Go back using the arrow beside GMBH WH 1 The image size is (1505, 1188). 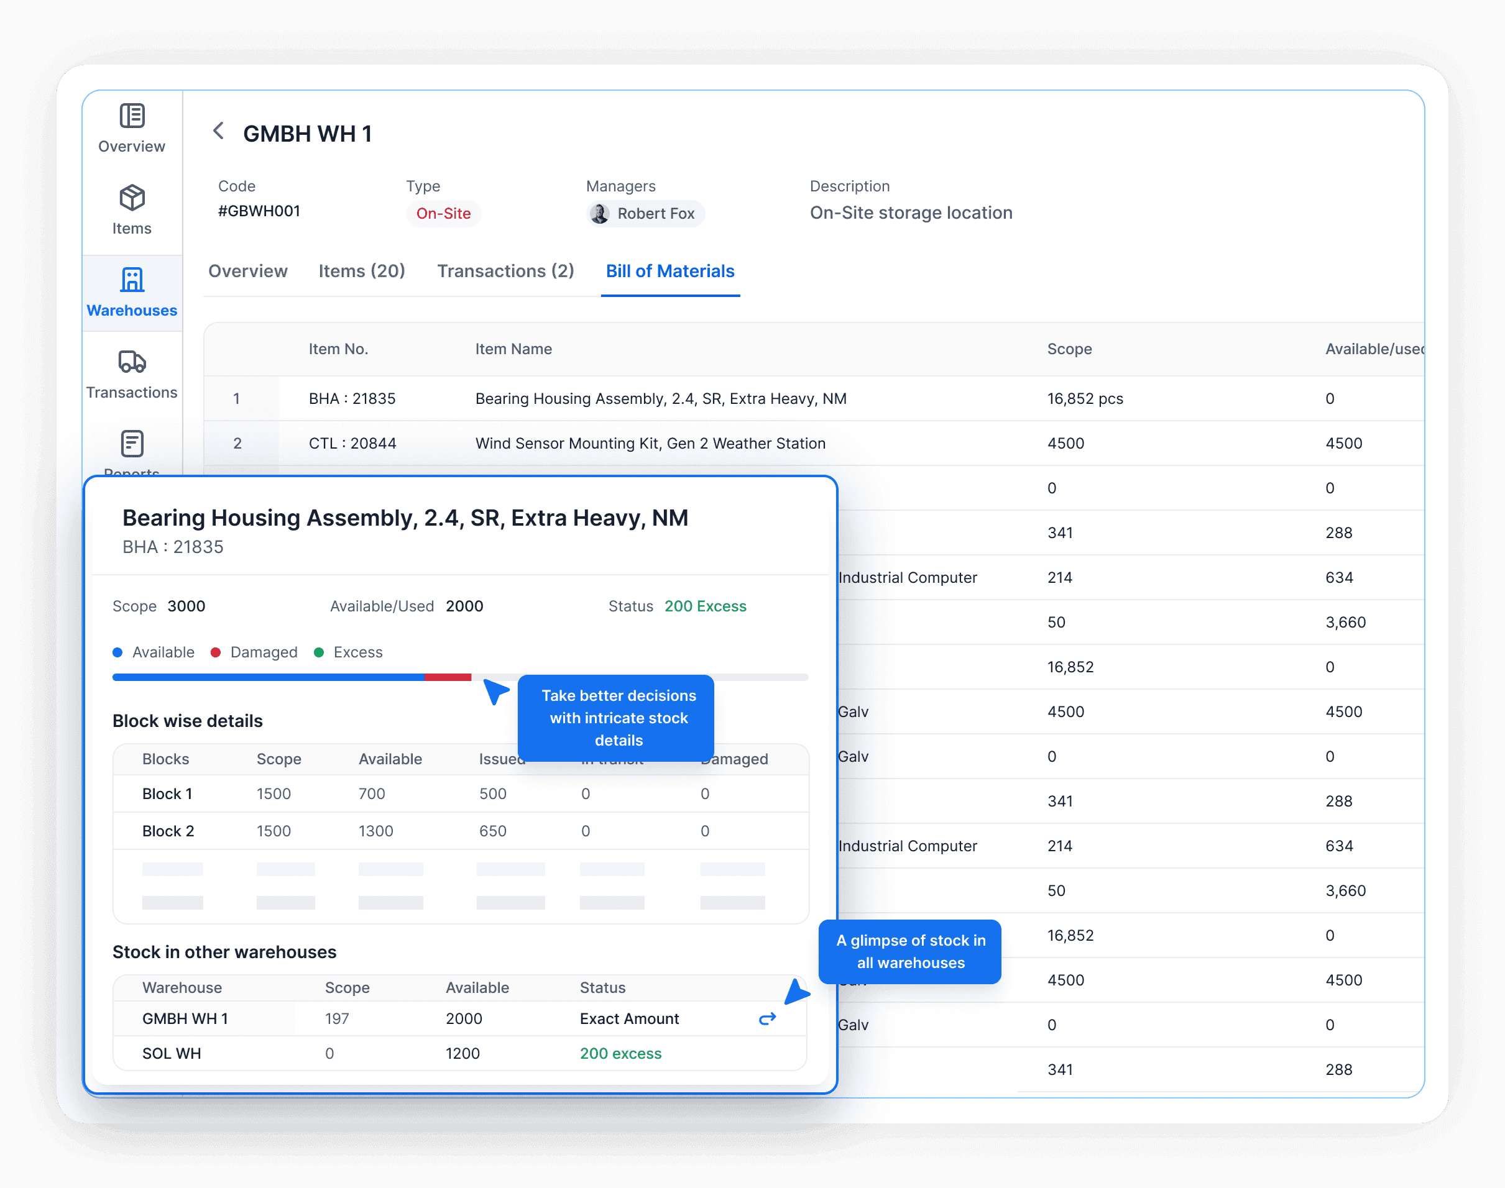[x=218, y=130]
